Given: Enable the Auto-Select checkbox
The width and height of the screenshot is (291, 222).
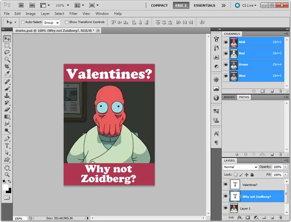Looking at the screenshot, I should pyautogui.click(x=22, y=22).
